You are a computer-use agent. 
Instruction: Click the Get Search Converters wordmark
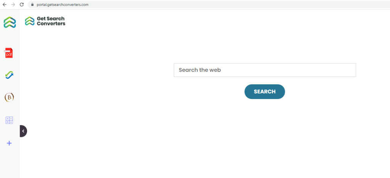click(51, 21)
